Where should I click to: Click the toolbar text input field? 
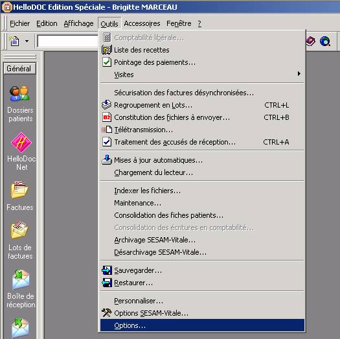[67, 41]
